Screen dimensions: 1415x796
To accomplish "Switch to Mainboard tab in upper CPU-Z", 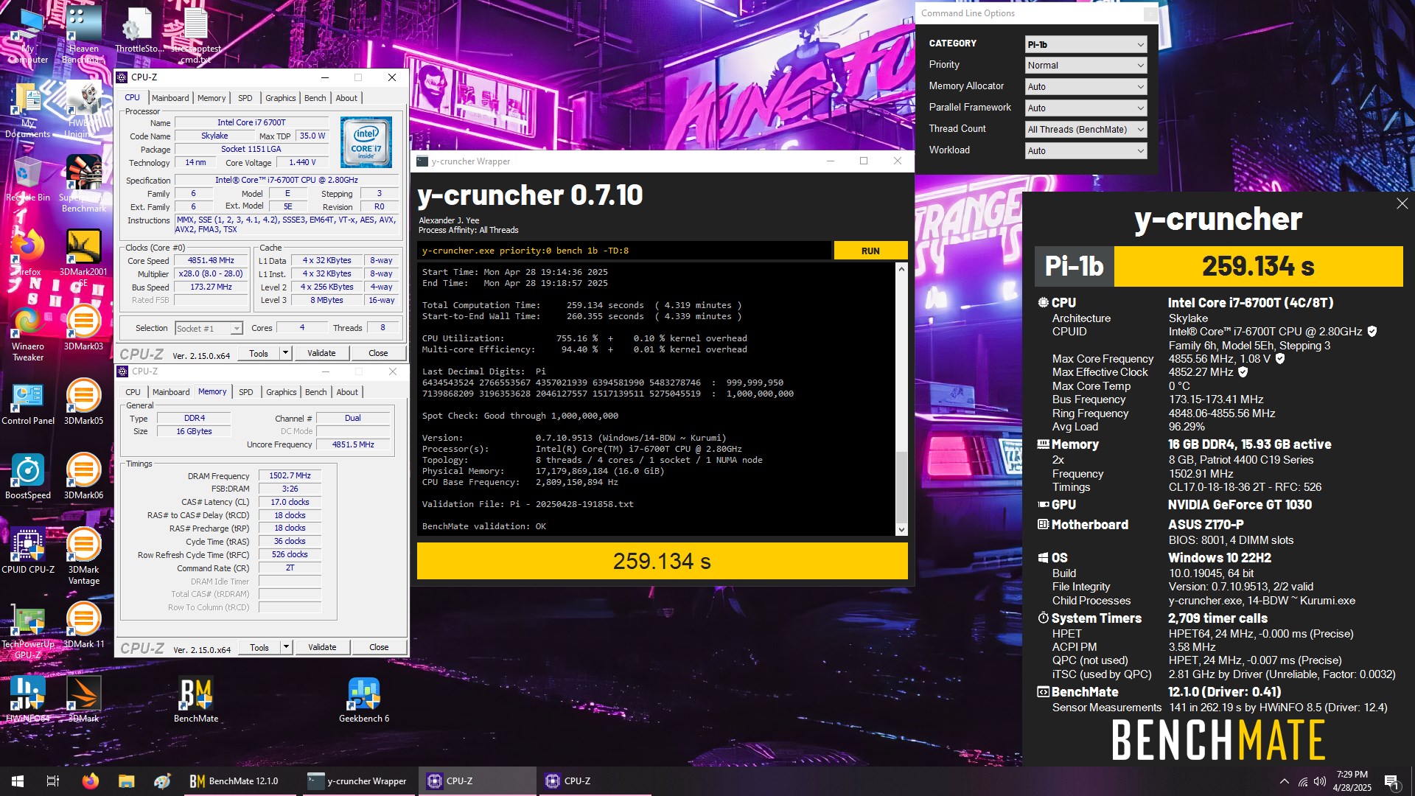I will coord(170,98).
